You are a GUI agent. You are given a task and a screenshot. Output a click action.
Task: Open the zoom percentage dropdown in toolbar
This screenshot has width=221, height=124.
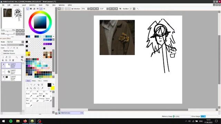(88, 9)
